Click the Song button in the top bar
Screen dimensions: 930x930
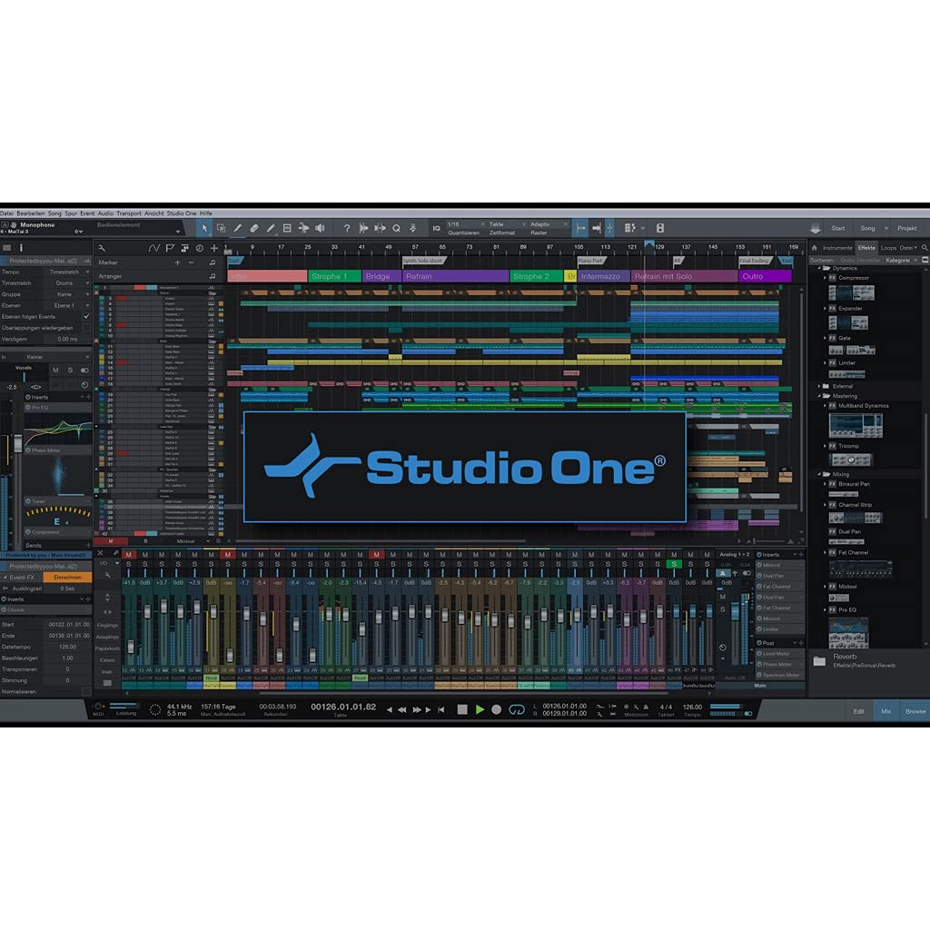pyautogui.click(x=869, y=228)
